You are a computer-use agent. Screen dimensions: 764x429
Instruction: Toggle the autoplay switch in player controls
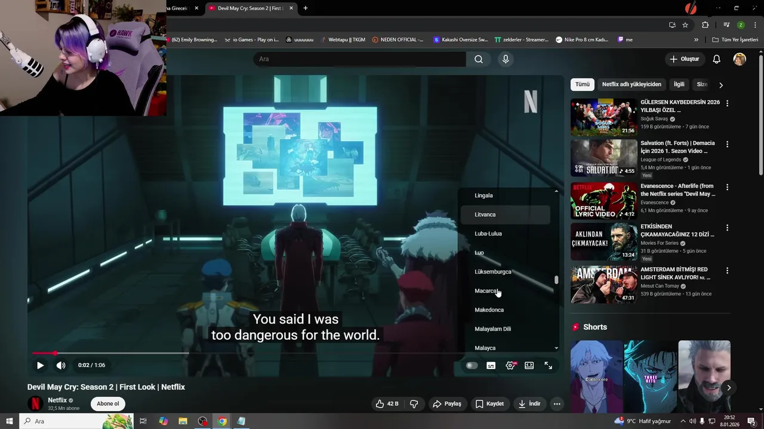[472, 365]
